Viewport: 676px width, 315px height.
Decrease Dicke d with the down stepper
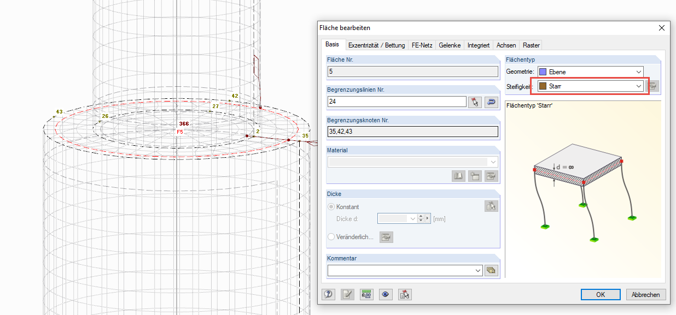(421, 221)
